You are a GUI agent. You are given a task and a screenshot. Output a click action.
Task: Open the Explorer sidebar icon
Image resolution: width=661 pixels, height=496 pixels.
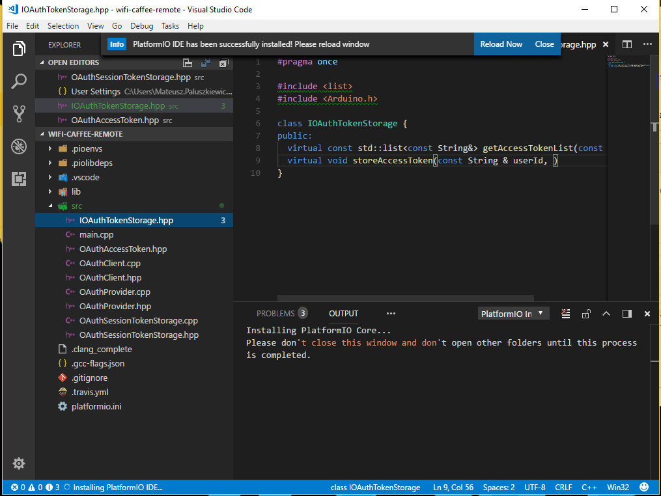click(x=19, y=48)
